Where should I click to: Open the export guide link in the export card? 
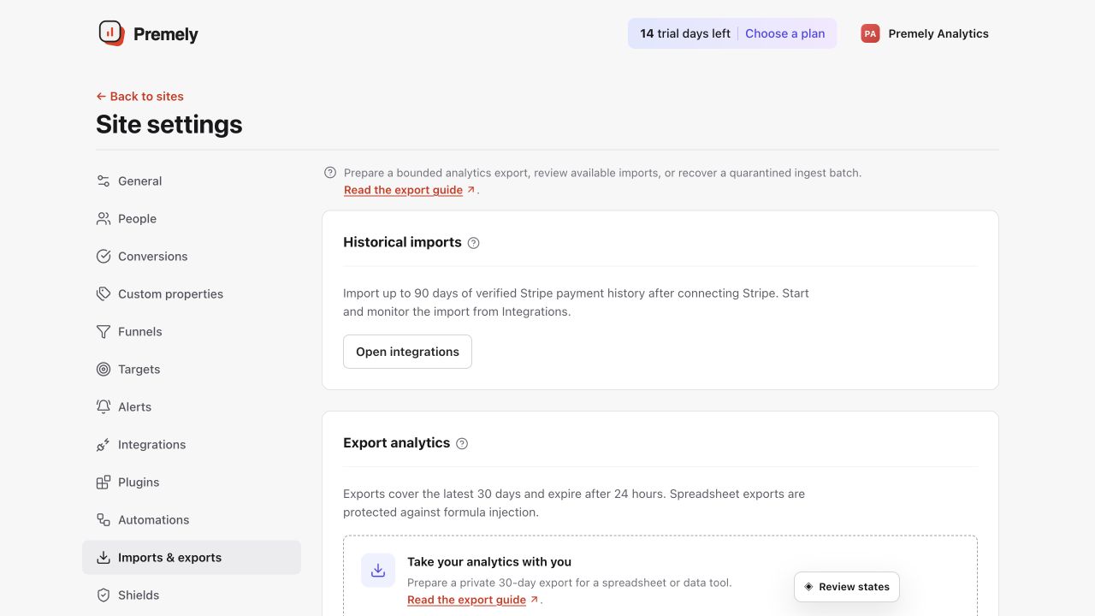tap(472, 600)
